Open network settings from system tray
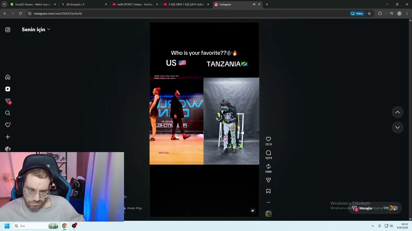412x231 pixels. [x=386, y=226]
